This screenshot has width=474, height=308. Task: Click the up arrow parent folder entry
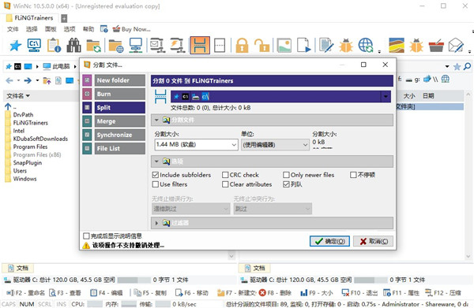click(x=8, y=106)
